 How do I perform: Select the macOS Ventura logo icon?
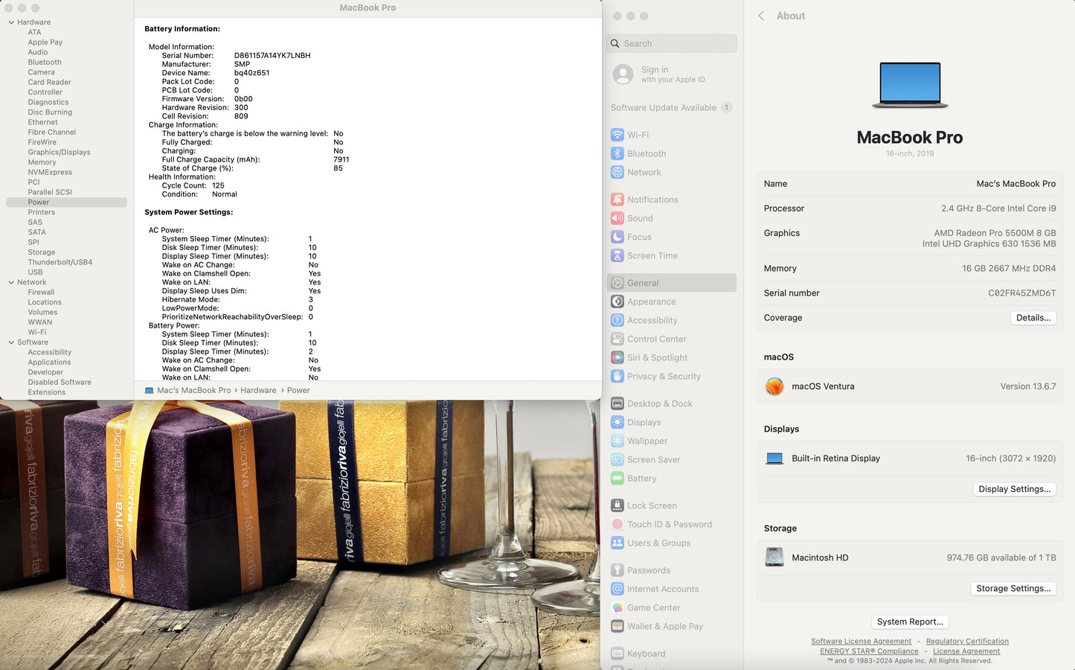coord(774,386)
